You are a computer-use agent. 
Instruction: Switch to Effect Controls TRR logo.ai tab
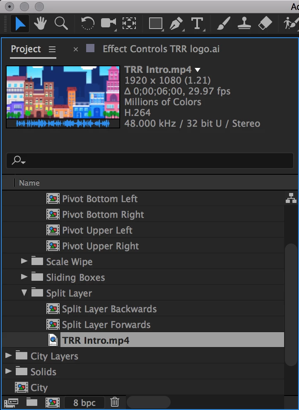tap(161, 49)
